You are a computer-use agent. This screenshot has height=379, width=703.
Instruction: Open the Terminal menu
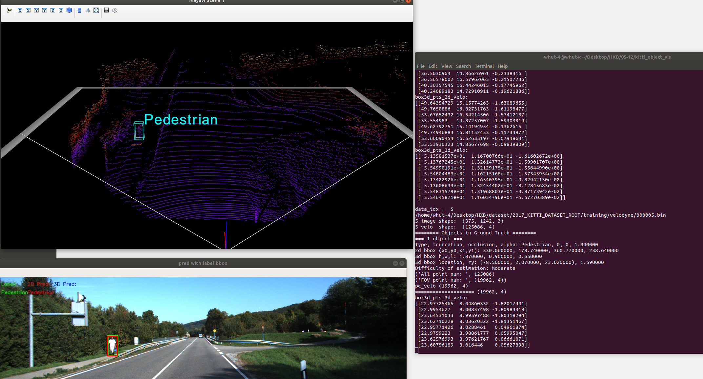click(x=484, y=66)
